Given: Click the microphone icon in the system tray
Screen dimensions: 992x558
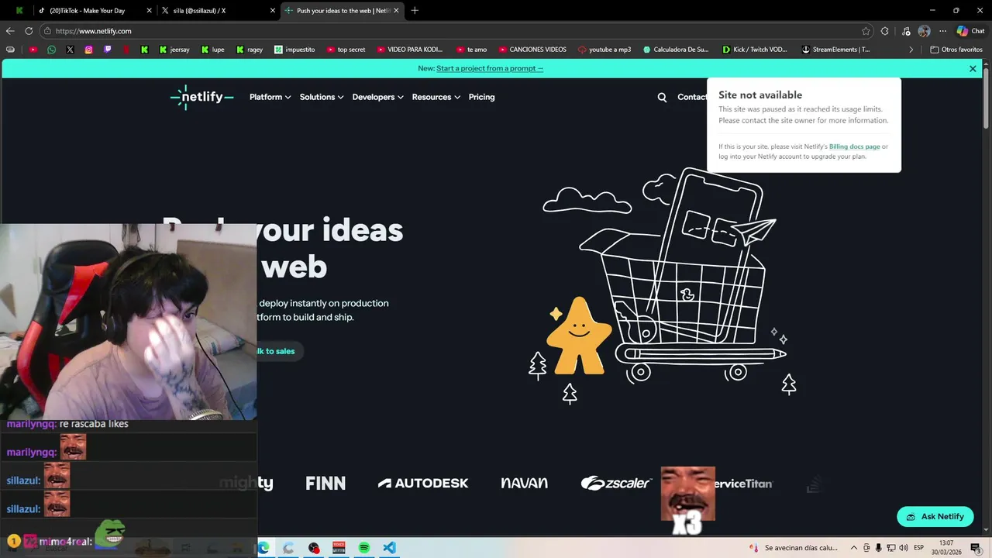Looking at the screenshot, I should point(879,548).
